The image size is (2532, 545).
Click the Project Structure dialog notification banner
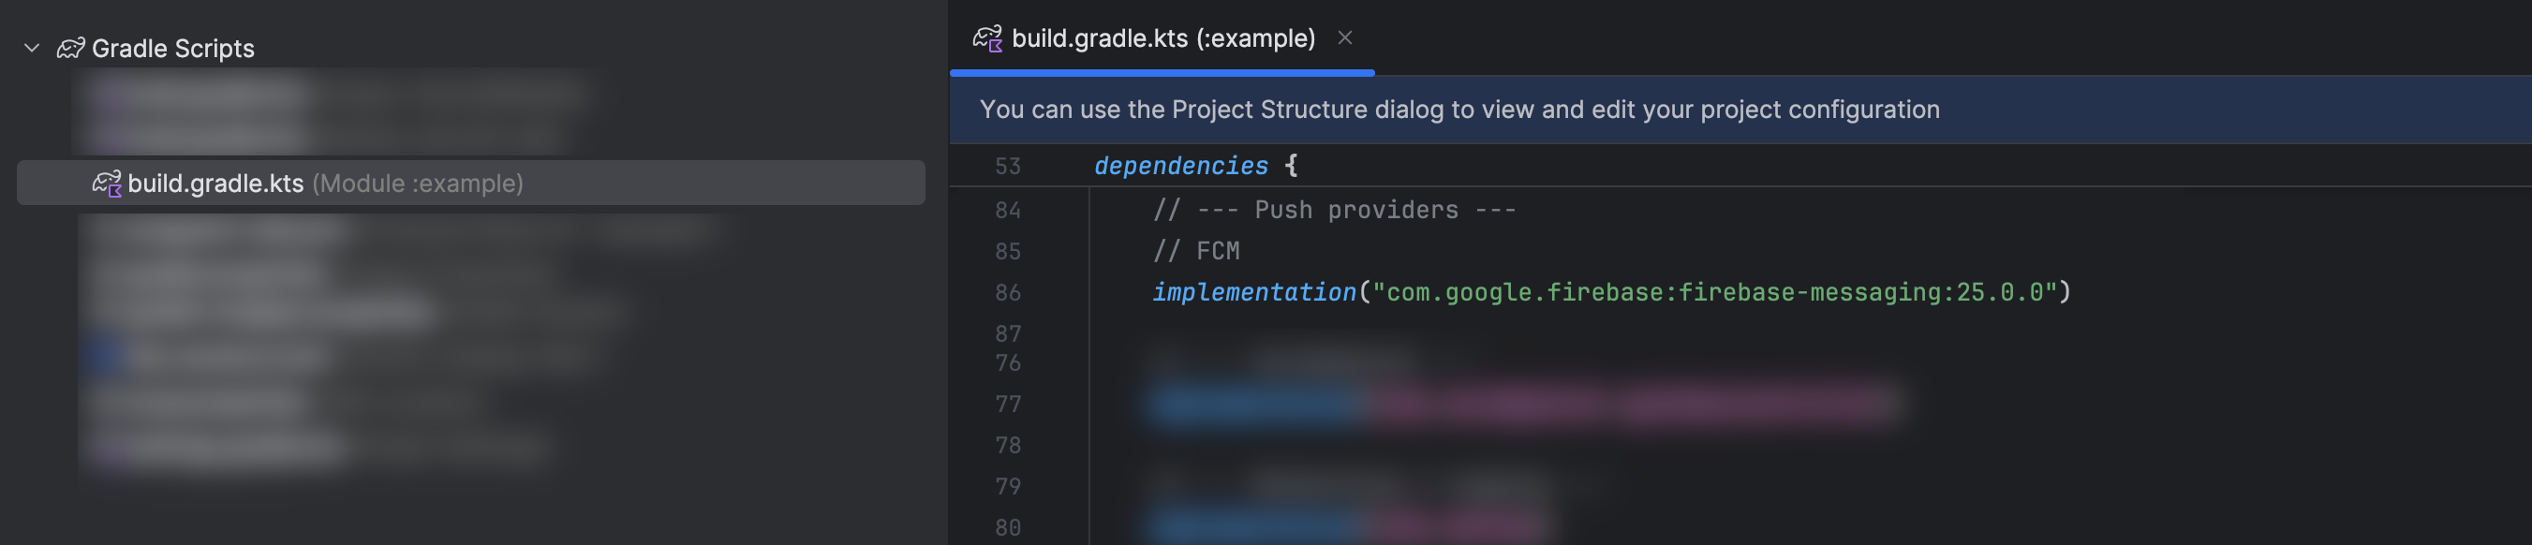coord(1458,110)
